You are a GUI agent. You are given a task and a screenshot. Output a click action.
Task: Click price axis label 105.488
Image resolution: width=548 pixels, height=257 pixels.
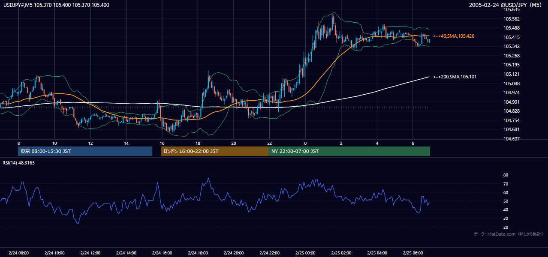pyautogui.click(x=512, y=28)
